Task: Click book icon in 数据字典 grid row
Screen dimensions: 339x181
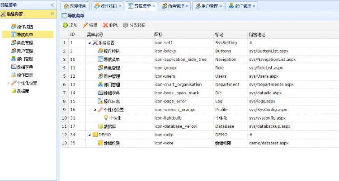Action: click(100, 93)
